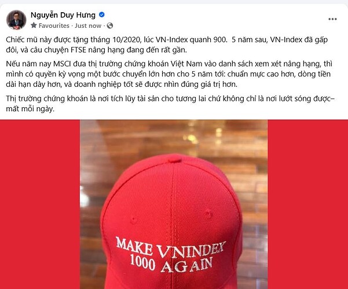Click the word "FTSE" in the post text

coord(78,50)
